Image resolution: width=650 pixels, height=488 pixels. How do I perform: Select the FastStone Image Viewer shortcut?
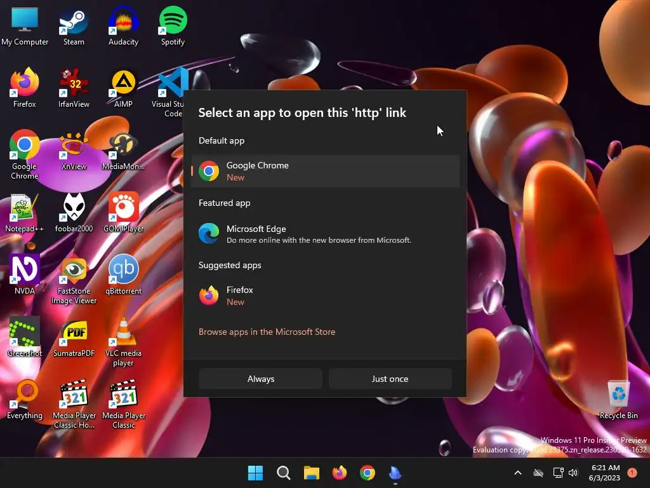coord(74,280)
